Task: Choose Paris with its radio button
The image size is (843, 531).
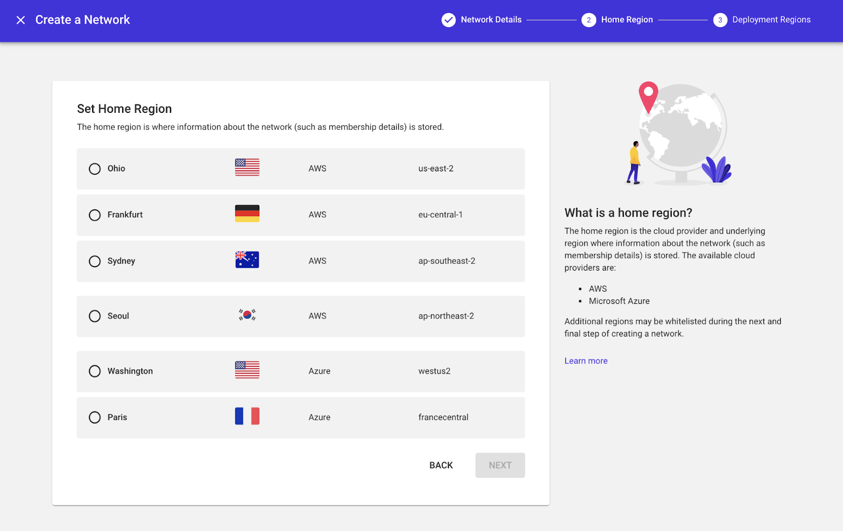Action: coord(94,417)
